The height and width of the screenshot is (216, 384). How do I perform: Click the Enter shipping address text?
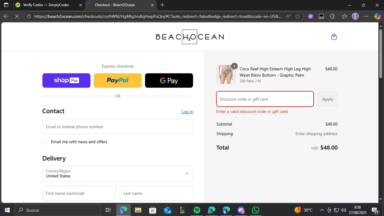tap(316, 134)
